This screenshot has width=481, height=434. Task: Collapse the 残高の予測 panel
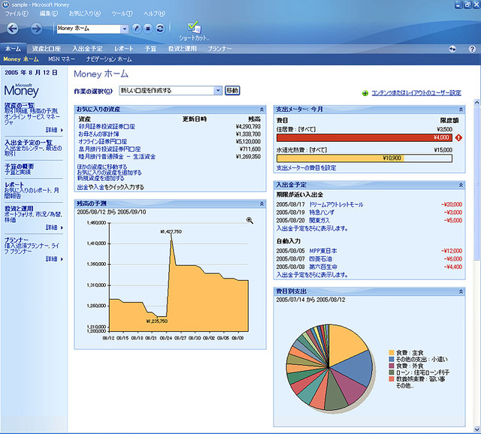pyautogui.click(x=262, y=203)
